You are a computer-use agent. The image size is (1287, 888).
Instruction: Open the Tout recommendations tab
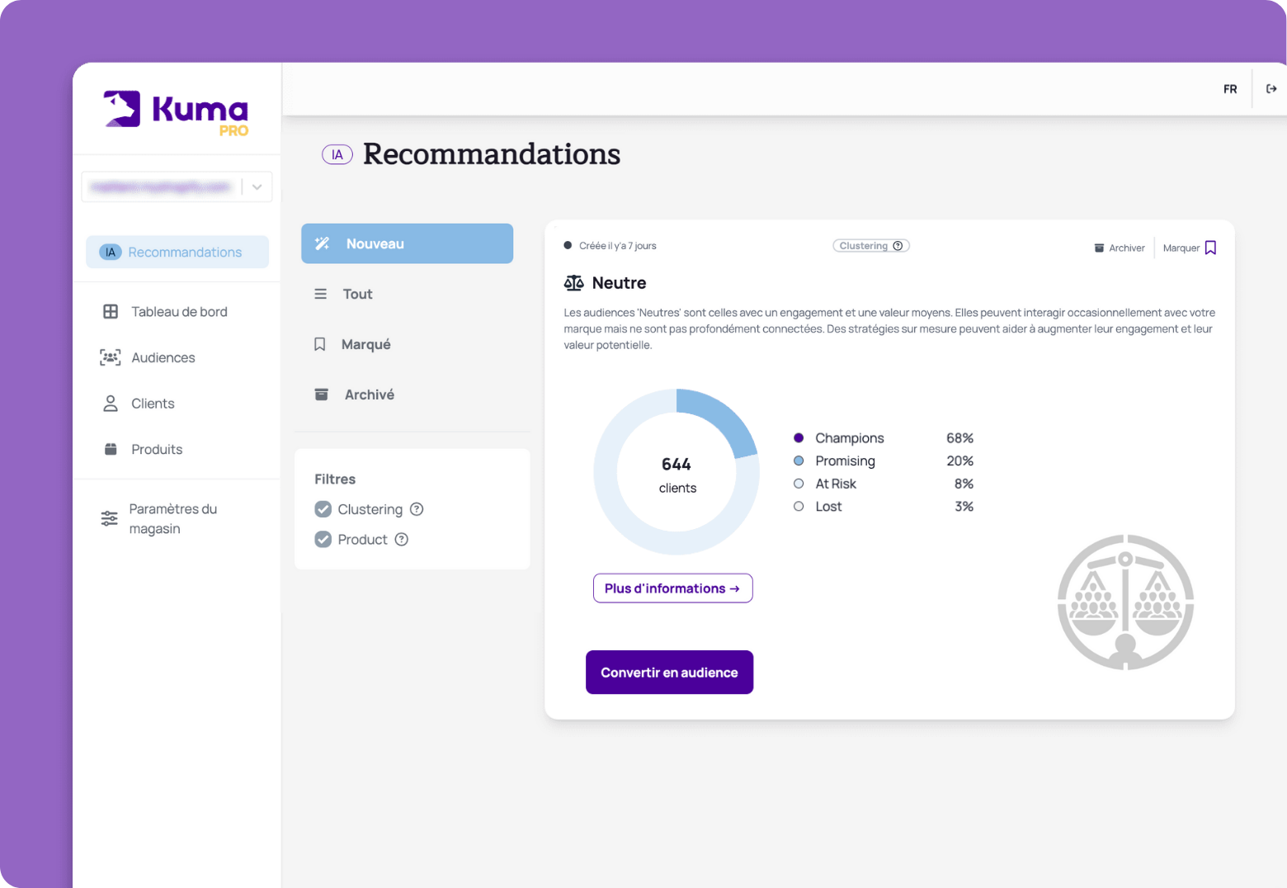click(x=357, y=295)
